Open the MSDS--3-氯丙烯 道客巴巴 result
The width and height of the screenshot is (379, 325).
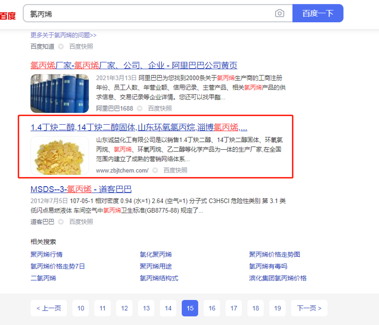coord(81,189)
